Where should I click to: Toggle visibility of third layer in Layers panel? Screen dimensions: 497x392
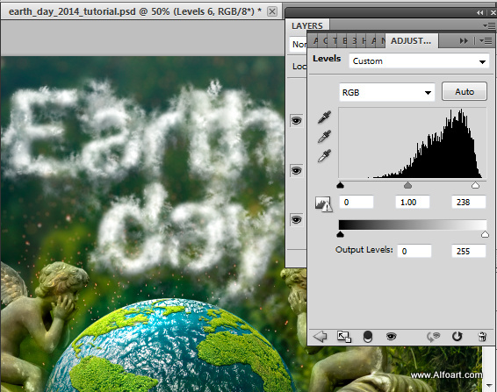pos(297,219)
